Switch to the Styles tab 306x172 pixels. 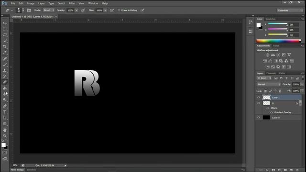click(276, 46)
